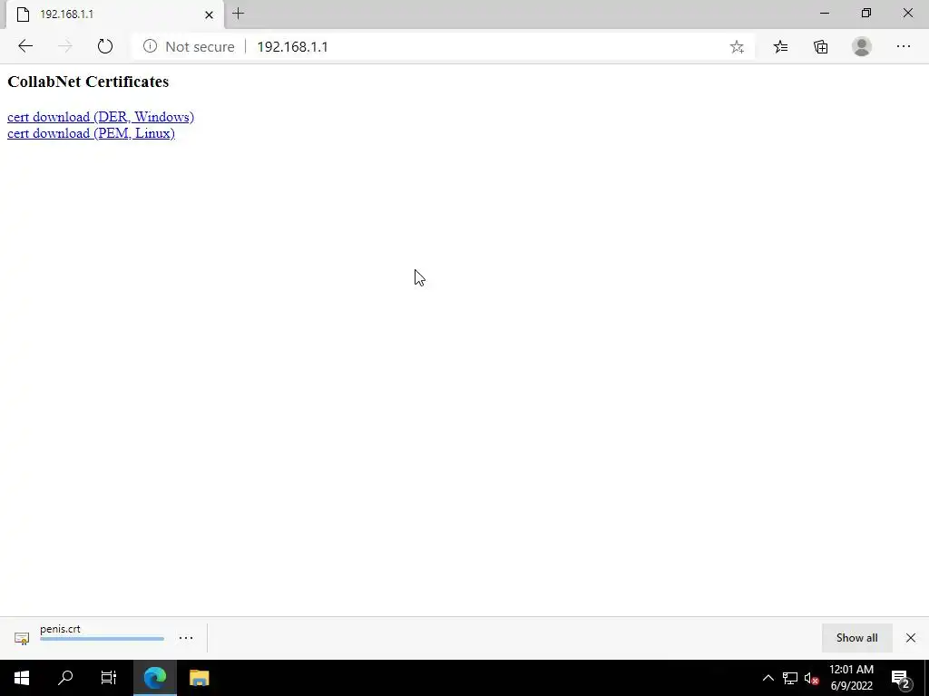The height and width of the screenshot is (696, 929).
Task: Reload the current page
Action: [x=105, y=46]
